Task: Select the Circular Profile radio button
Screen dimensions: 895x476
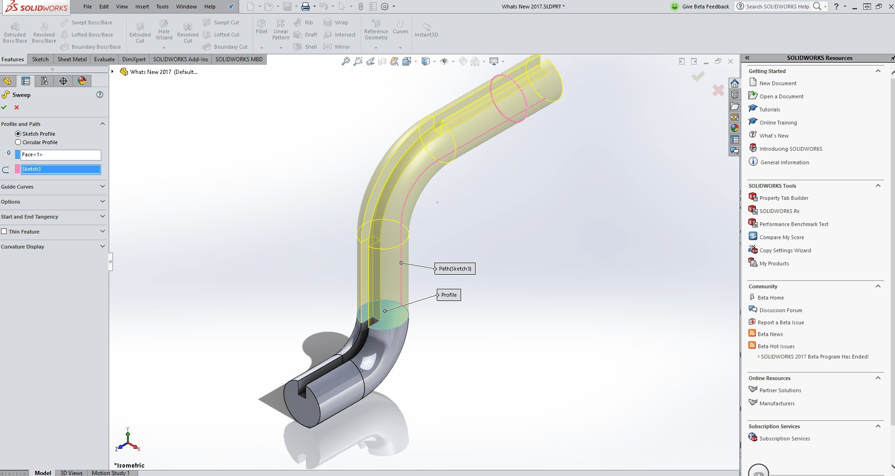Action: [x=18, y=142]
